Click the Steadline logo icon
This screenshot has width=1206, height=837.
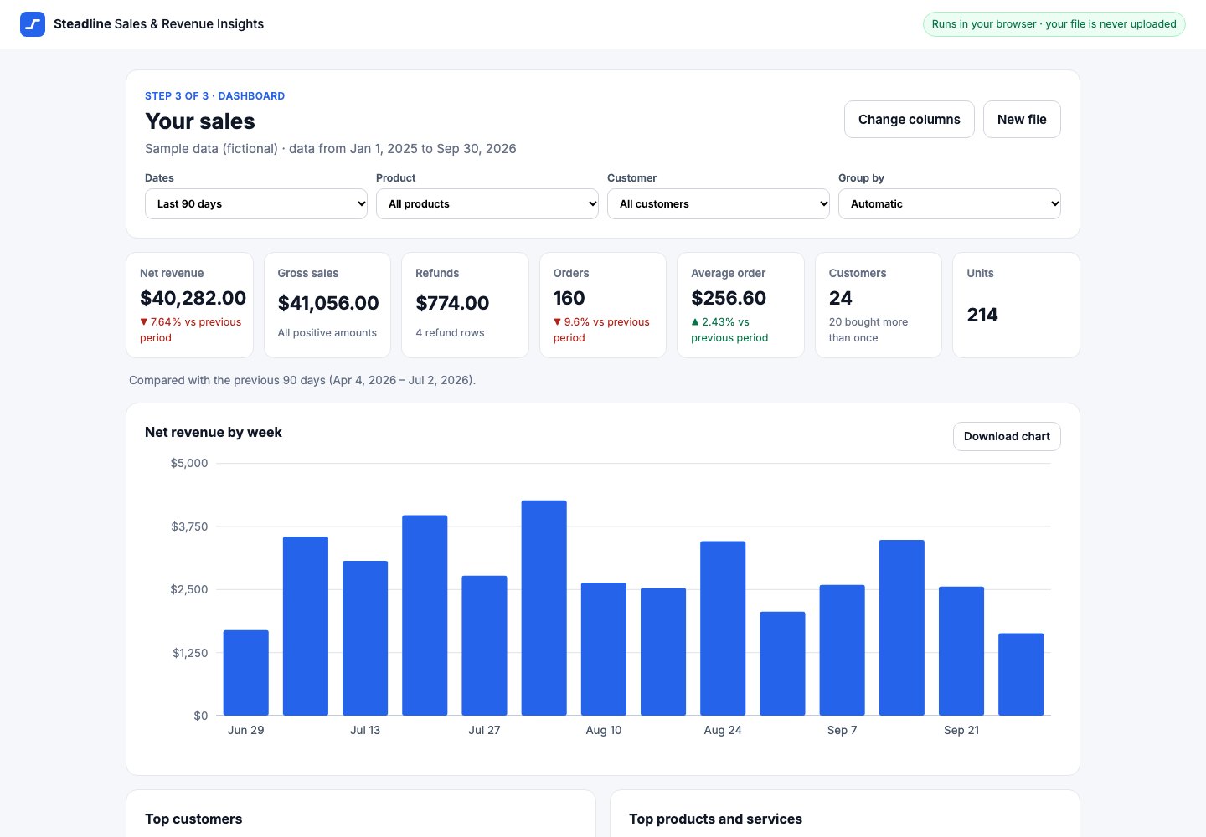point(33,24)
